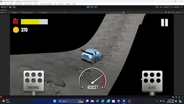The height and width of the screenshot is (104, 184).
Task: Open the Wi-Fi network tray icon
Action: coord(161,101)
